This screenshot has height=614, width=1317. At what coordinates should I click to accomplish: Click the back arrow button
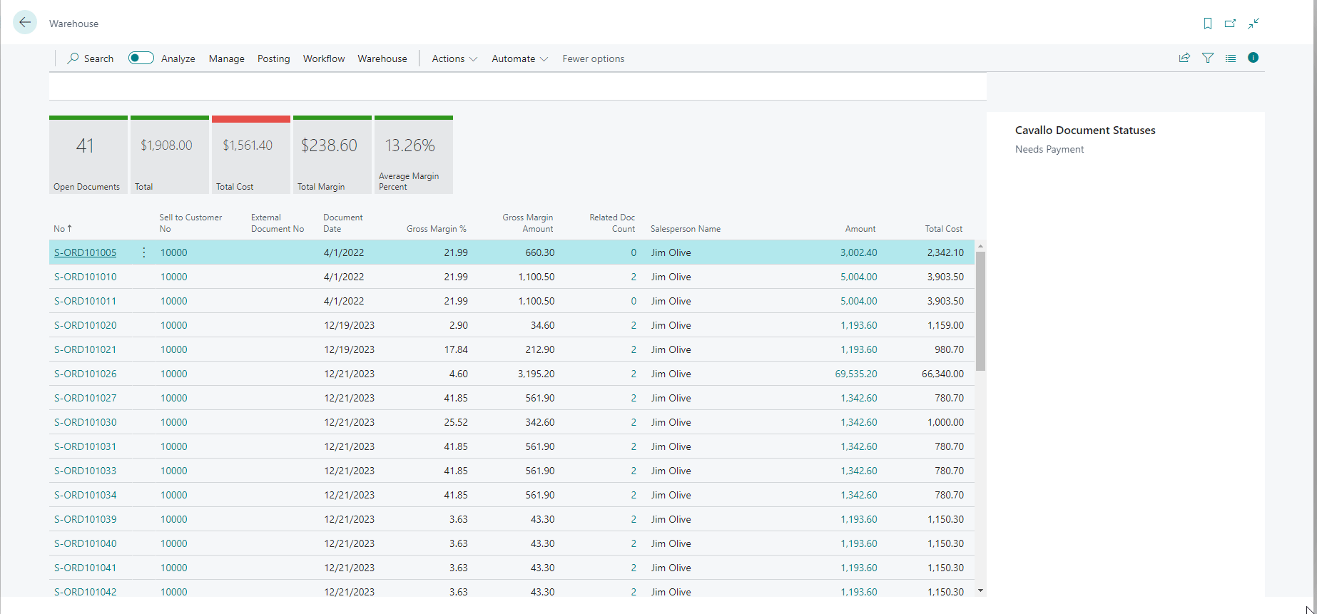(x=25, y=23)
